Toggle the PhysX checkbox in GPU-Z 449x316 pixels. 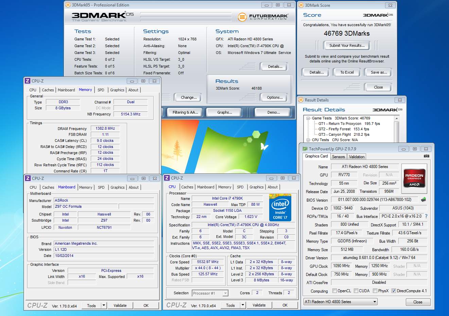pyautogui.click(x=375, y=291)
